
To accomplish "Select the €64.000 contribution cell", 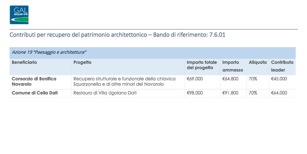I will coord(279,93).
